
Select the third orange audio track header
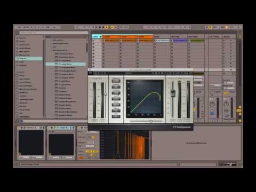[145, 37]
